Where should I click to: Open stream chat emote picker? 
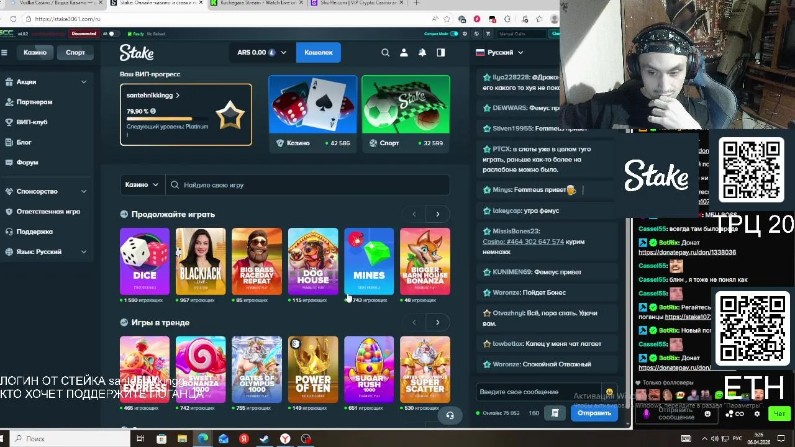707,413
